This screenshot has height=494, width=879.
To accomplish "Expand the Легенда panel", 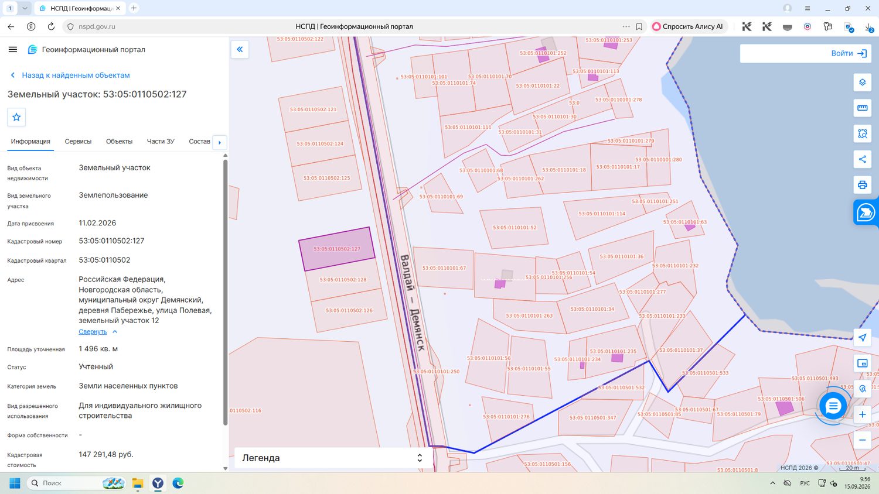I will [x=334, y=458].
